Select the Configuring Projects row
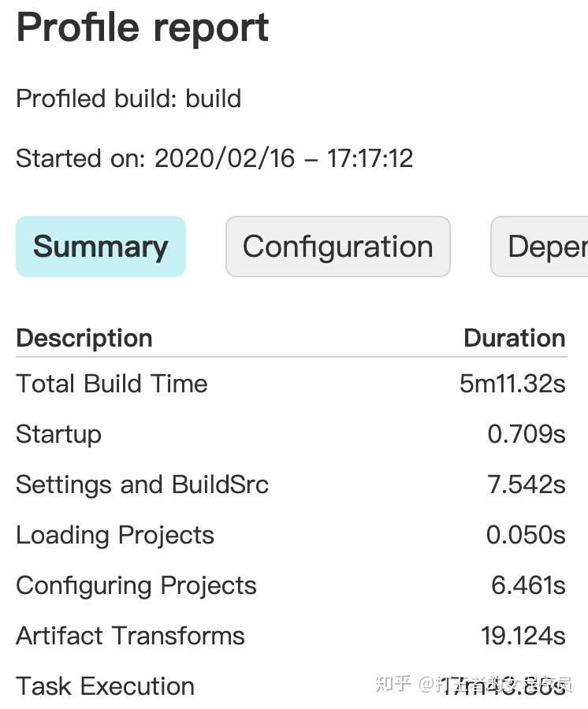The height and width of the screenshot is (709, 588). [136, 585]
